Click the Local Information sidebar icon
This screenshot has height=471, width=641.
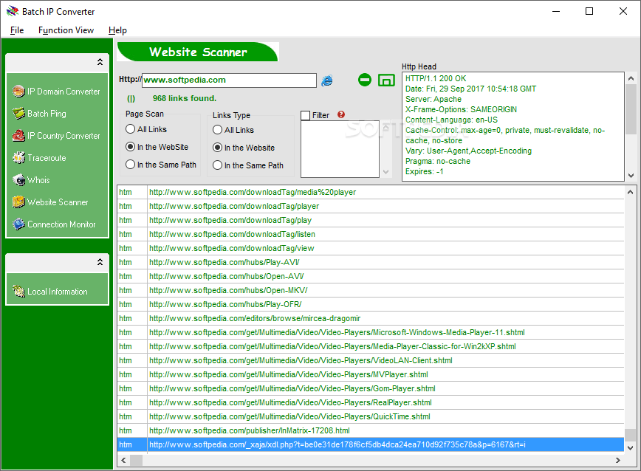click(18, 292)
